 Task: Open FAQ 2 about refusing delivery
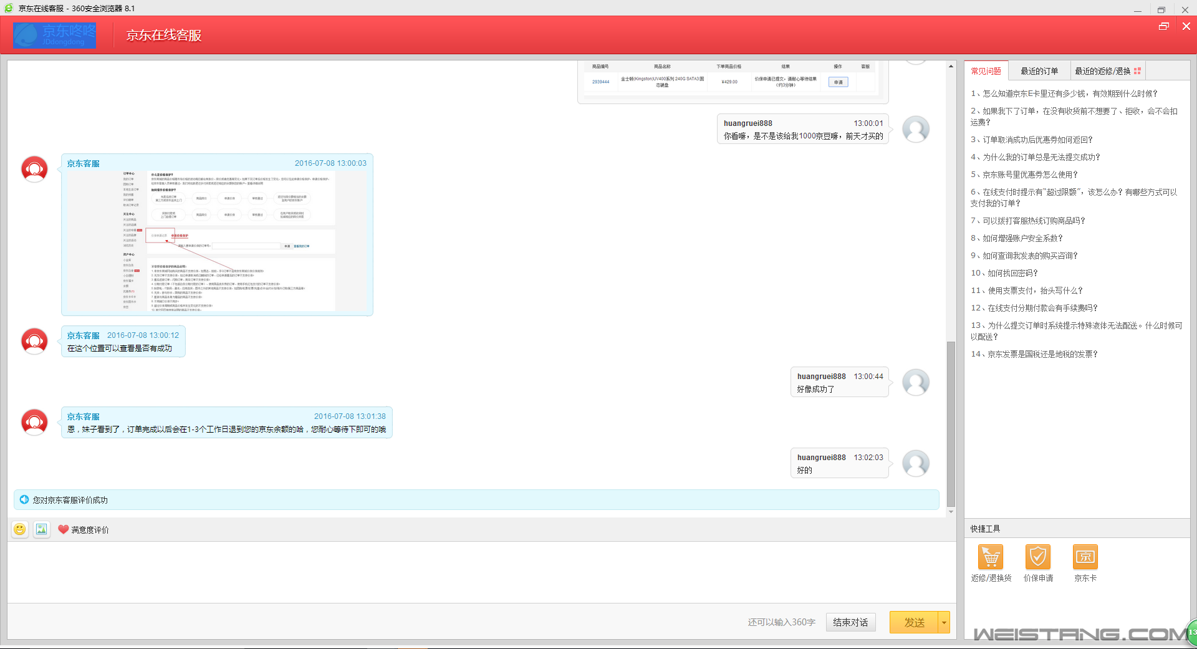pyautogui.click(x=1074, y=117)
